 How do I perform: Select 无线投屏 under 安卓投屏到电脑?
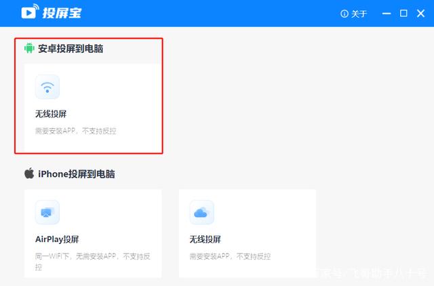pos(51,114)
